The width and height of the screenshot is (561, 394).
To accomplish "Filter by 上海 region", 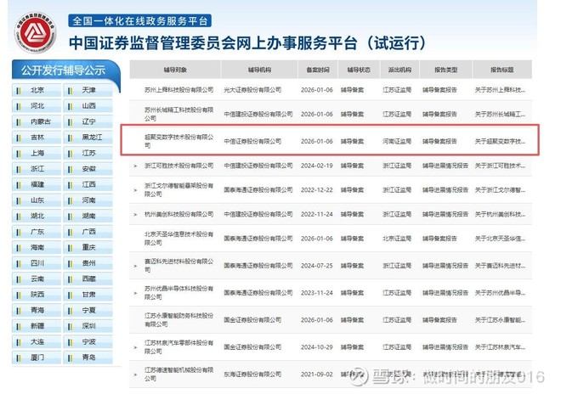I will coord(37,153).
